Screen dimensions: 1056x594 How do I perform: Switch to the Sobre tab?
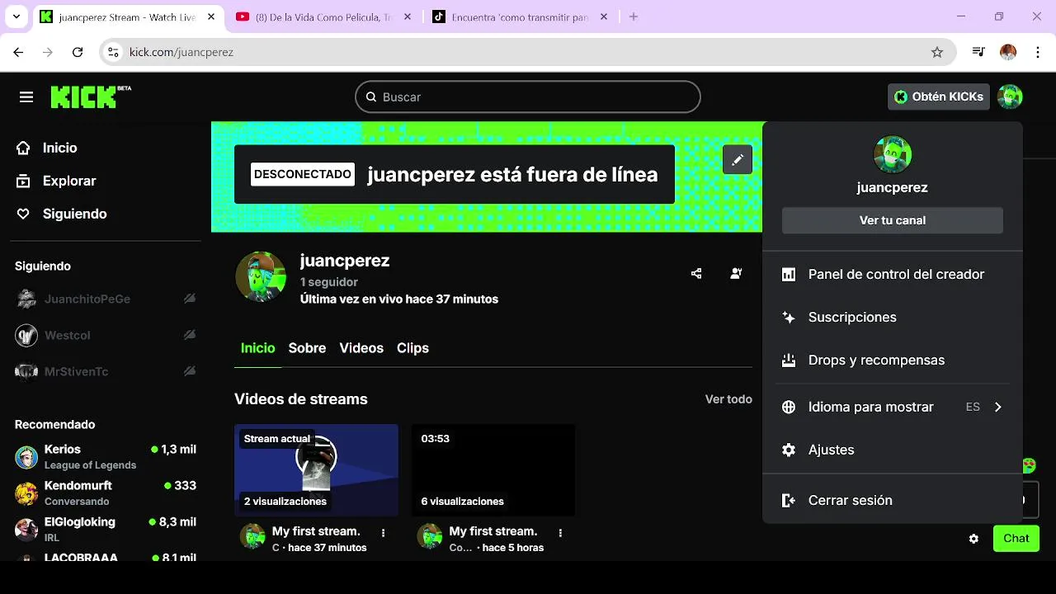pyautogui.click(x=307, y=348)
